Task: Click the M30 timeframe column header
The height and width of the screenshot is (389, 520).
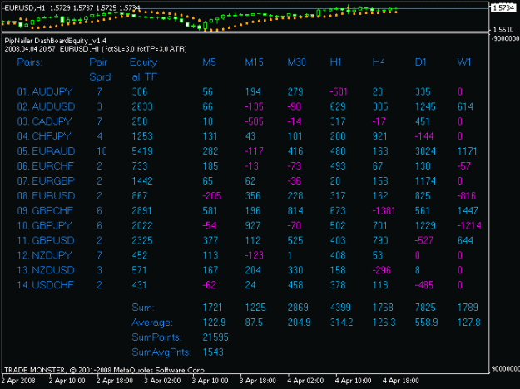Action: tap(296, 62)
